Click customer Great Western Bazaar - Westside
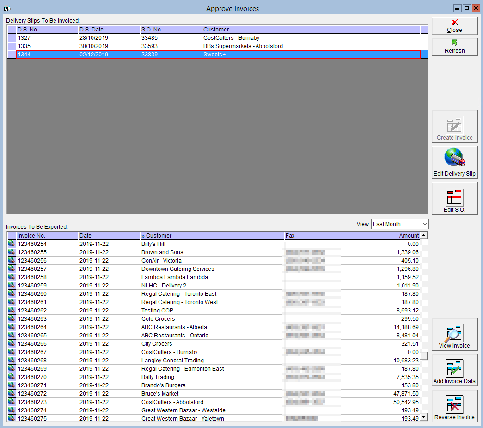Viewport: 483px width, 428px height. (x=183, y=410)
